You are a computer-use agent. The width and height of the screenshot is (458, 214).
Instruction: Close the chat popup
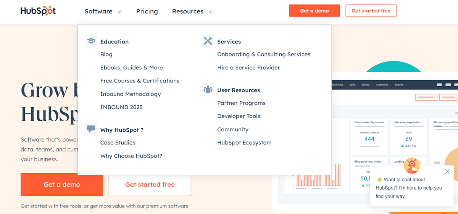[x=448, y=172]
